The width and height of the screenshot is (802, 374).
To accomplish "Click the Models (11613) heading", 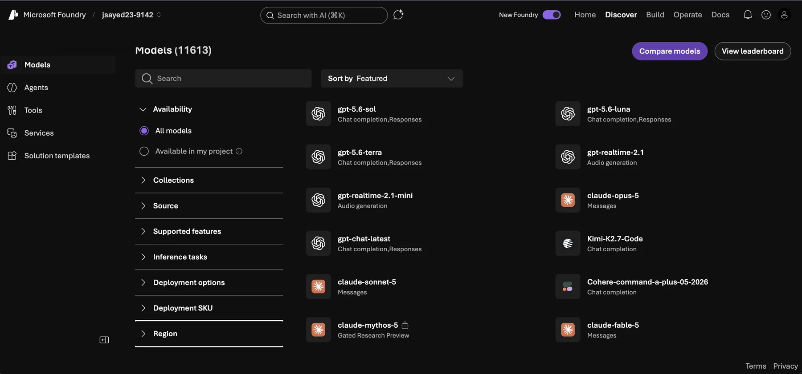I will (173, 50).
